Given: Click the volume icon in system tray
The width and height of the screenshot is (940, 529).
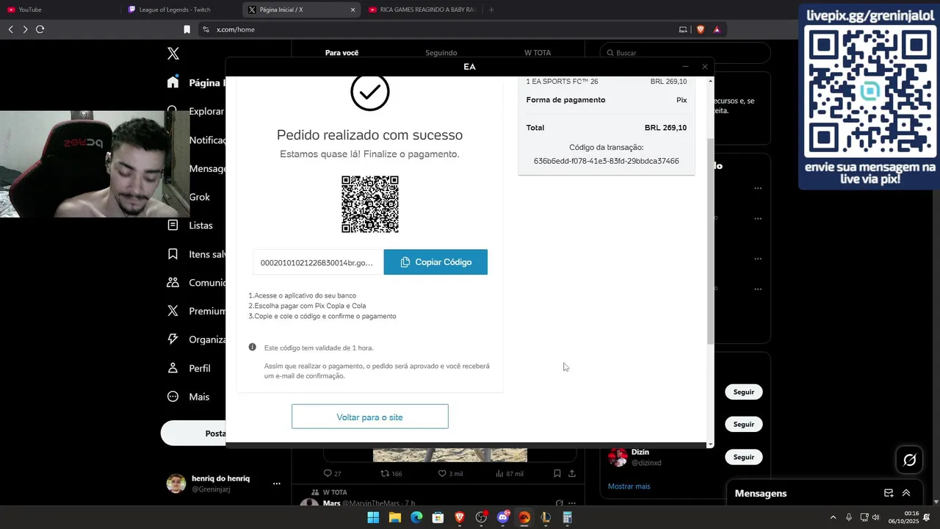Looking at the screenshot, I should point(875,517).
